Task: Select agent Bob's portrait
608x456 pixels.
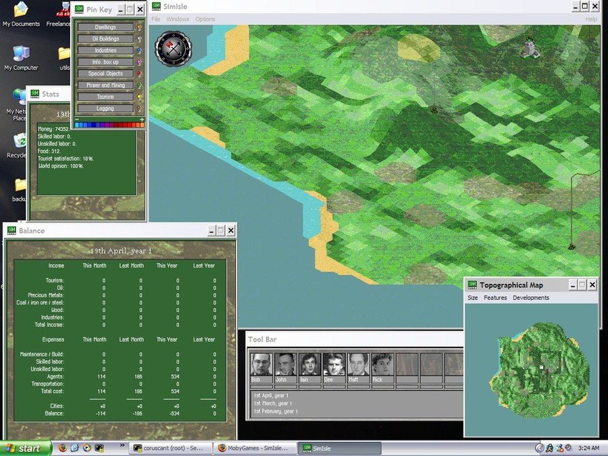Action: [x=261, y=365]
